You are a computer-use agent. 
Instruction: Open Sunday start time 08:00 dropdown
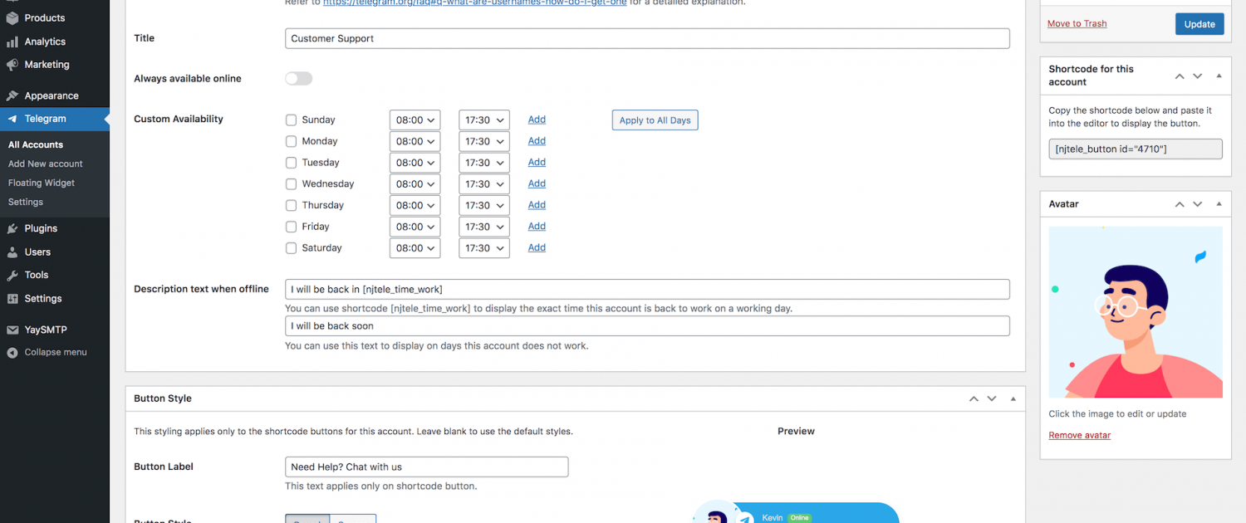[x=415, y=120]
